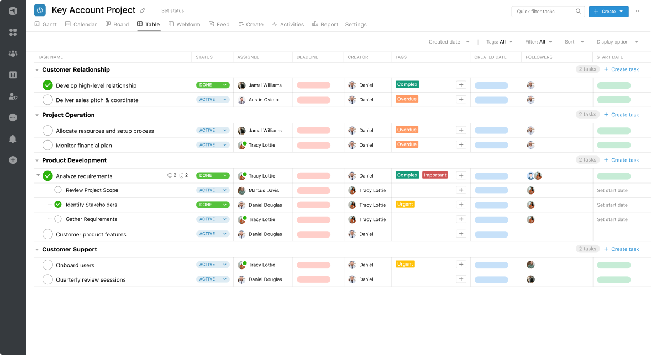This screenshot has height=355, width=651.
Task: Open the status dropdown for 'Monitor financial plan'
Action: tap(212, 144)
